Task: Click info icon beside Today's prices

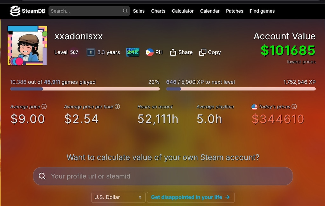Action: 294,107
